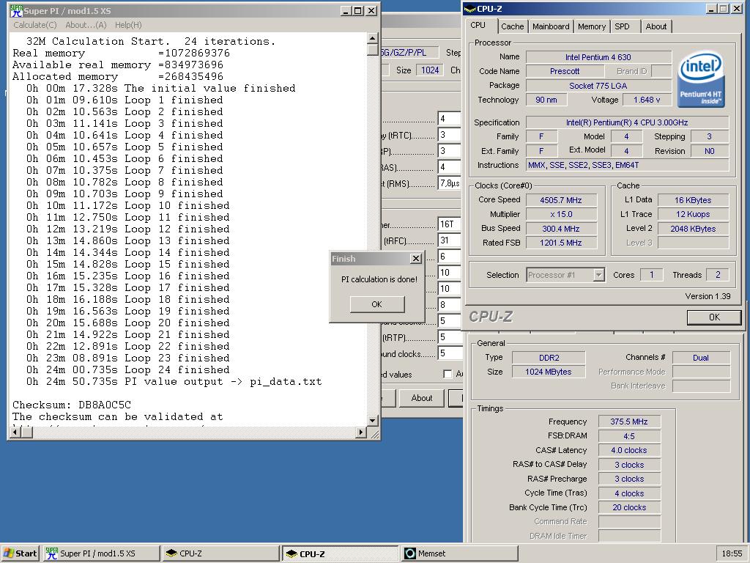Confirm PI calculation done with OK
This screenshot has height=563, width=750.
(377, 304)
